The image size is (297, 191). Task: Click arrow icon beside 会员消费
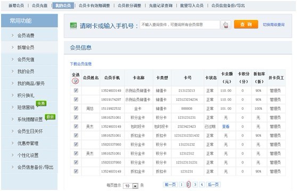click(13, 36)
